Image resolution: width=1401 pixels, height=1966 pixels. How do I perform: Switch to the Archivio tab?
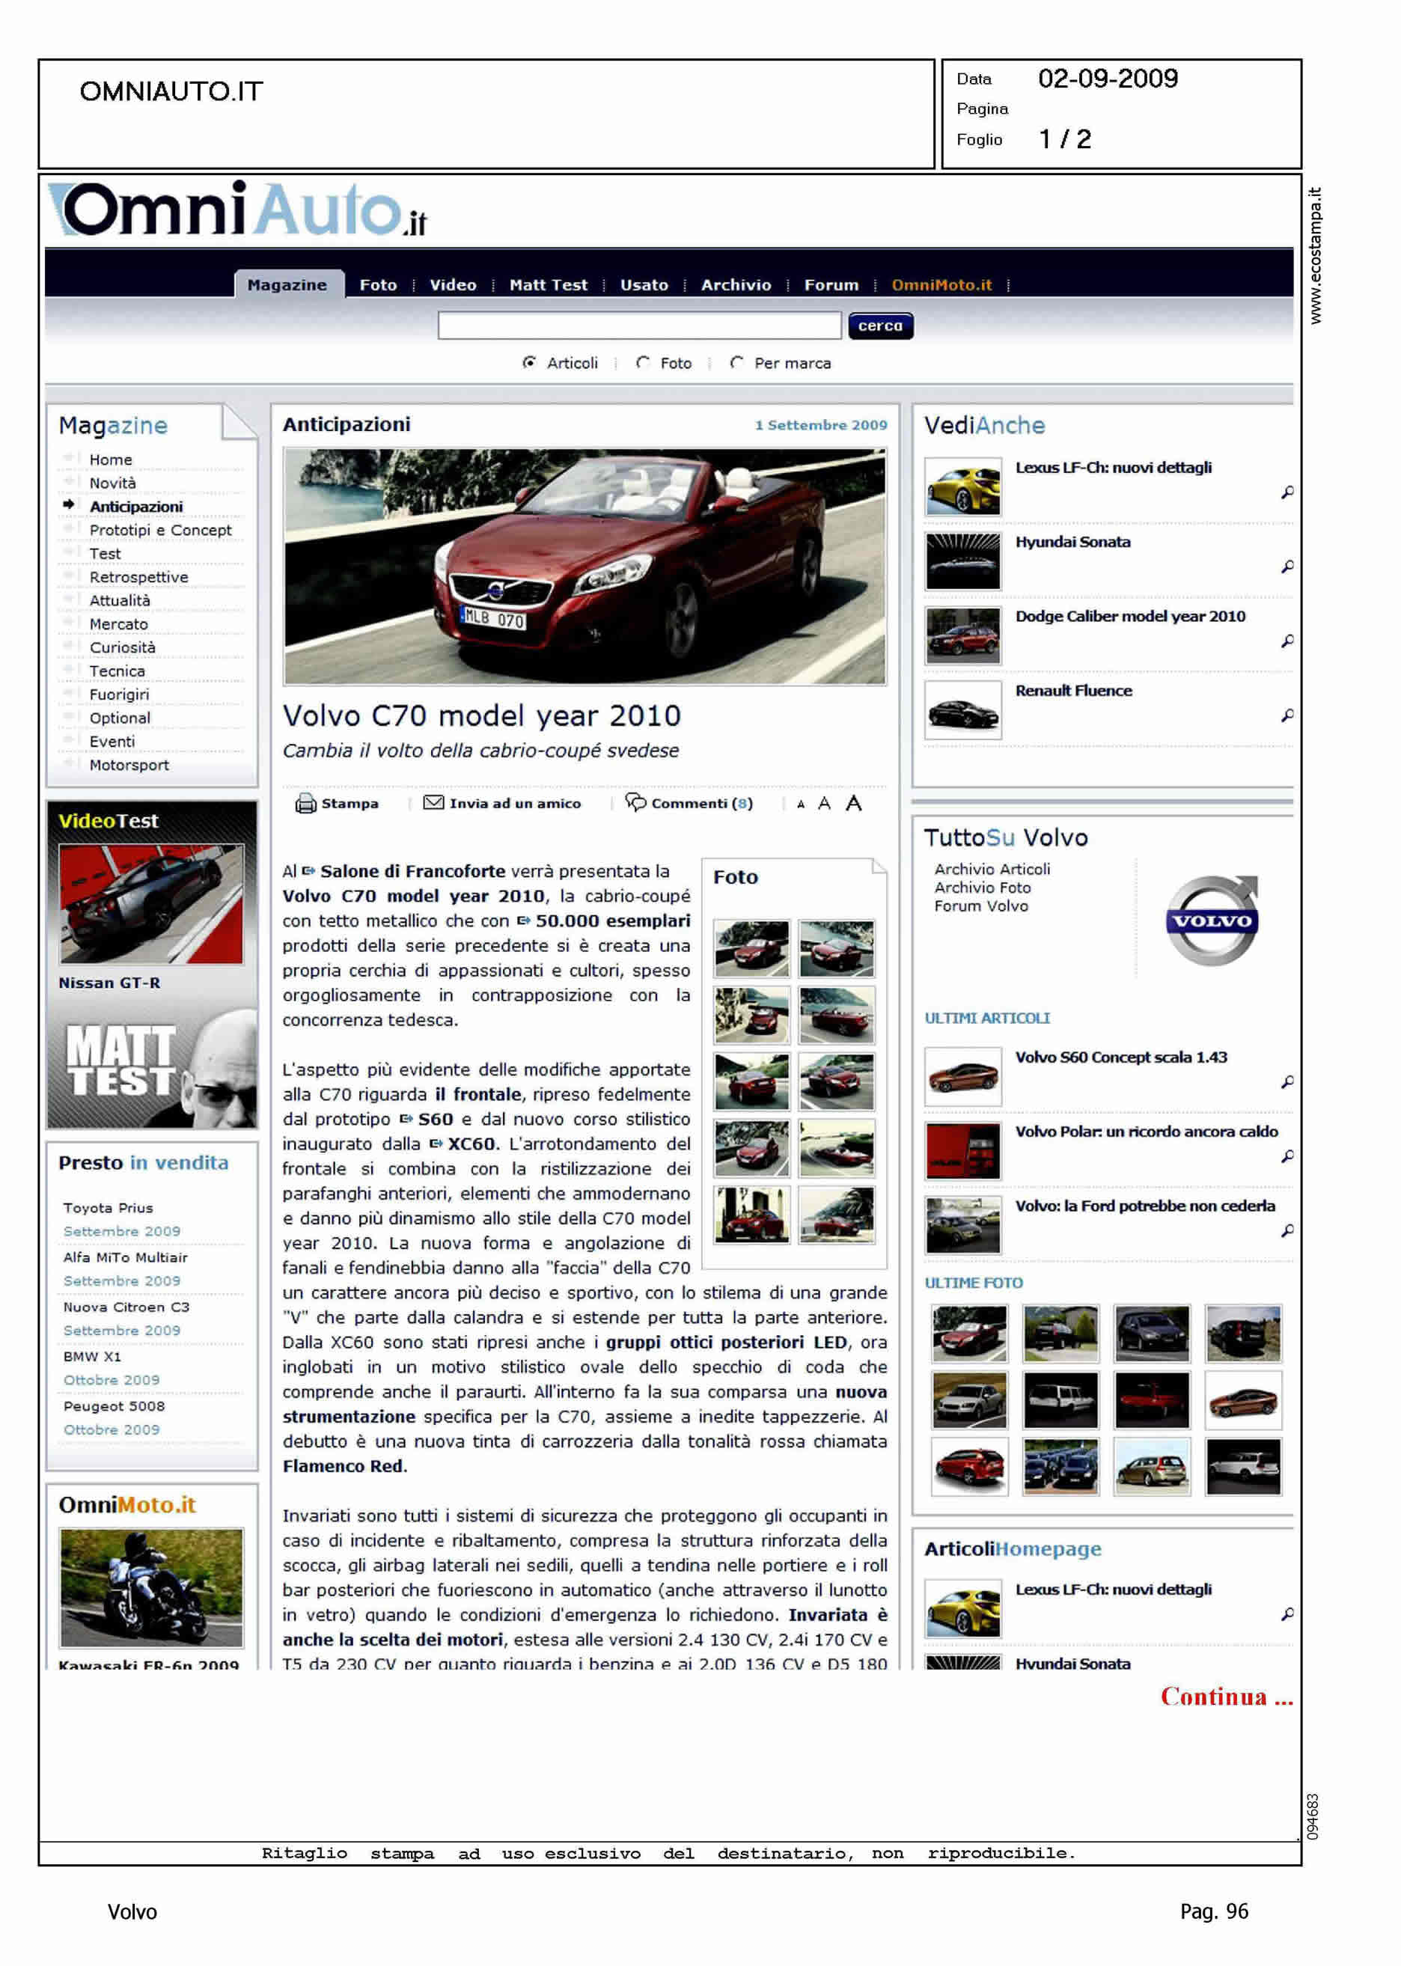pyautogui.click(x=735, y=284)
